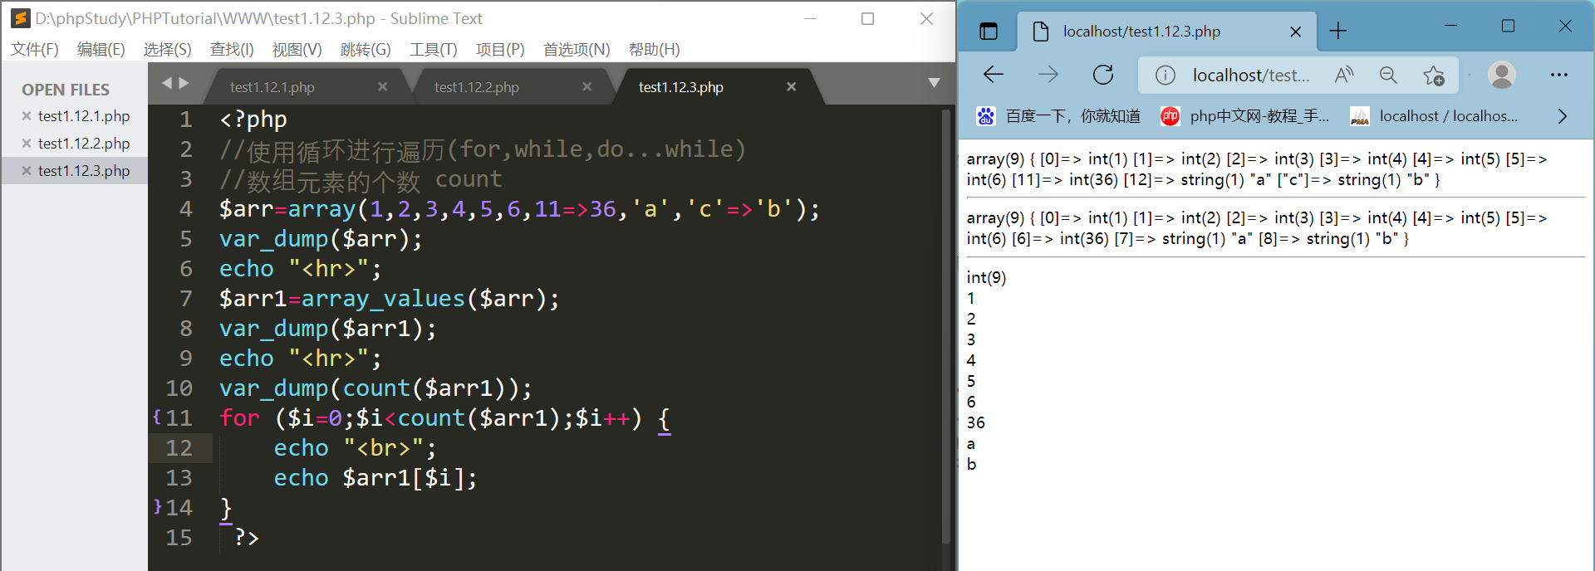The width and height of the screenshot is (1595, 571).
Task: Place cursor on the var_dump($arr) line
Action: click(321, 239)
